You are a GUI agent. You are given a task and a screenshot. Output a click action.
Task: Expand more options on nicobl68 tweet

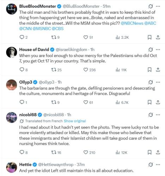point(158,115)
